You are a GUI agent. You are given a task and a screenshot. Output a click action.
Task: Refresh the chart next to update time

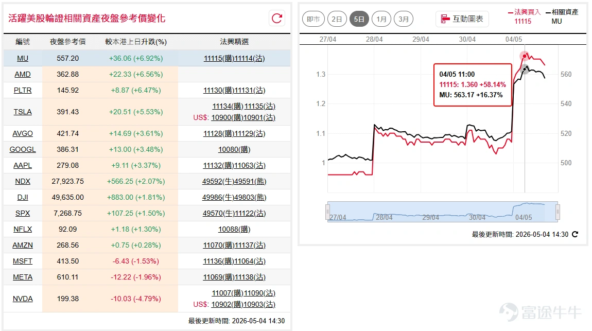click(575, 234)
